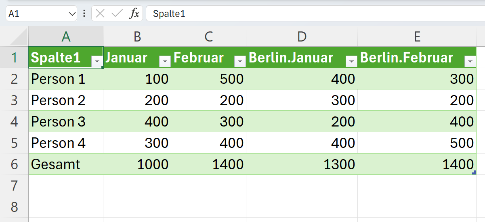Open the Berlin.Februar filter dropdown
The image size is (485, 222).
click(470, 61)
